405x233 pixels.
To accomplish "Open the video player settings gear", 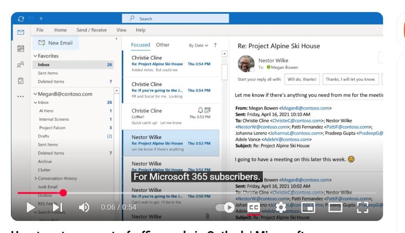I will [x=281, y=207].
